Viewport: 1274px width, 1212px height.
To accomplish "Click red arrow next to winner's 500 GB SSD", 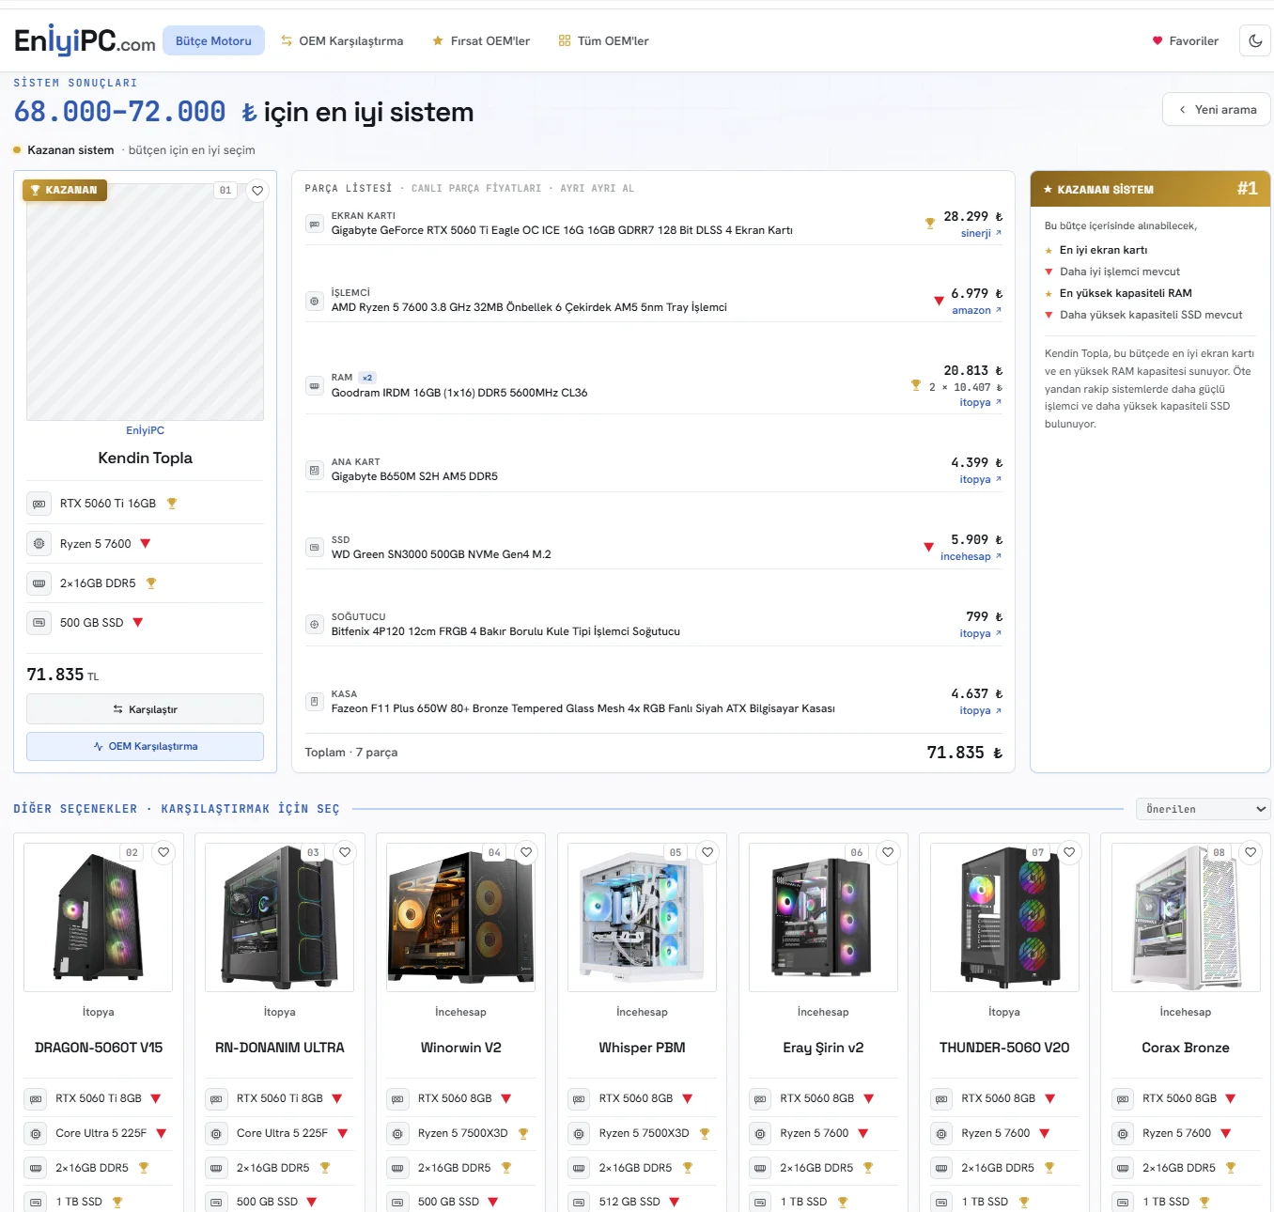I will (x=138, y=622).
